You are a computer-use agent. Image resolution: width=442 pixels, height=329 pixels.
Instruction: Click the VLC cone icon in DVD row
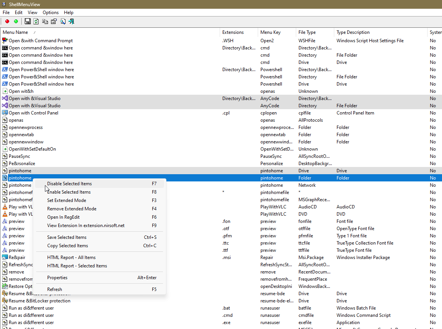pos(5,214)
